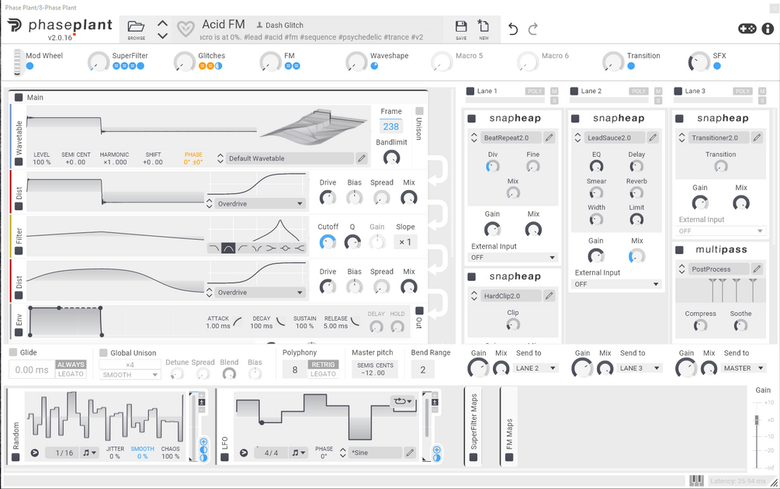Click the redo arrow
780x489 pixels.
point(532,29)
